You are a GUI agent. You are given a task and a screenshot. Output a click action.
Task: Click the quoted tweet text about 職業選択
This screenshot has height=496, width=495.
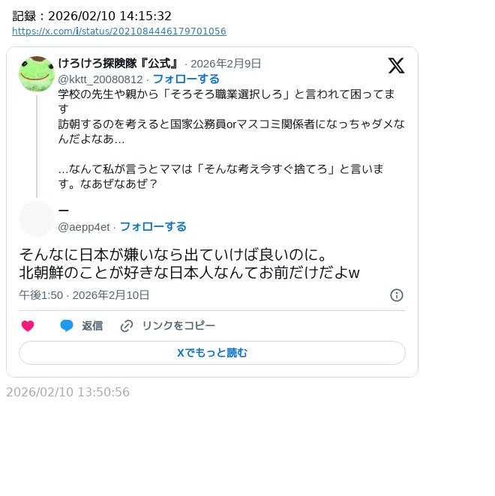(231, 139)
